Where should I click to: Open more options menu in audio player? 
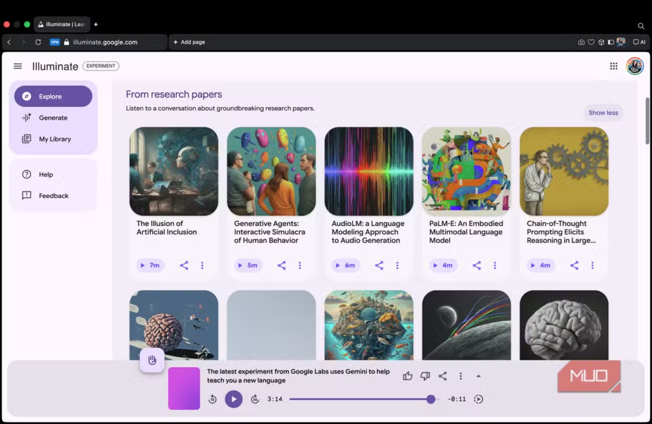(461, 376)
